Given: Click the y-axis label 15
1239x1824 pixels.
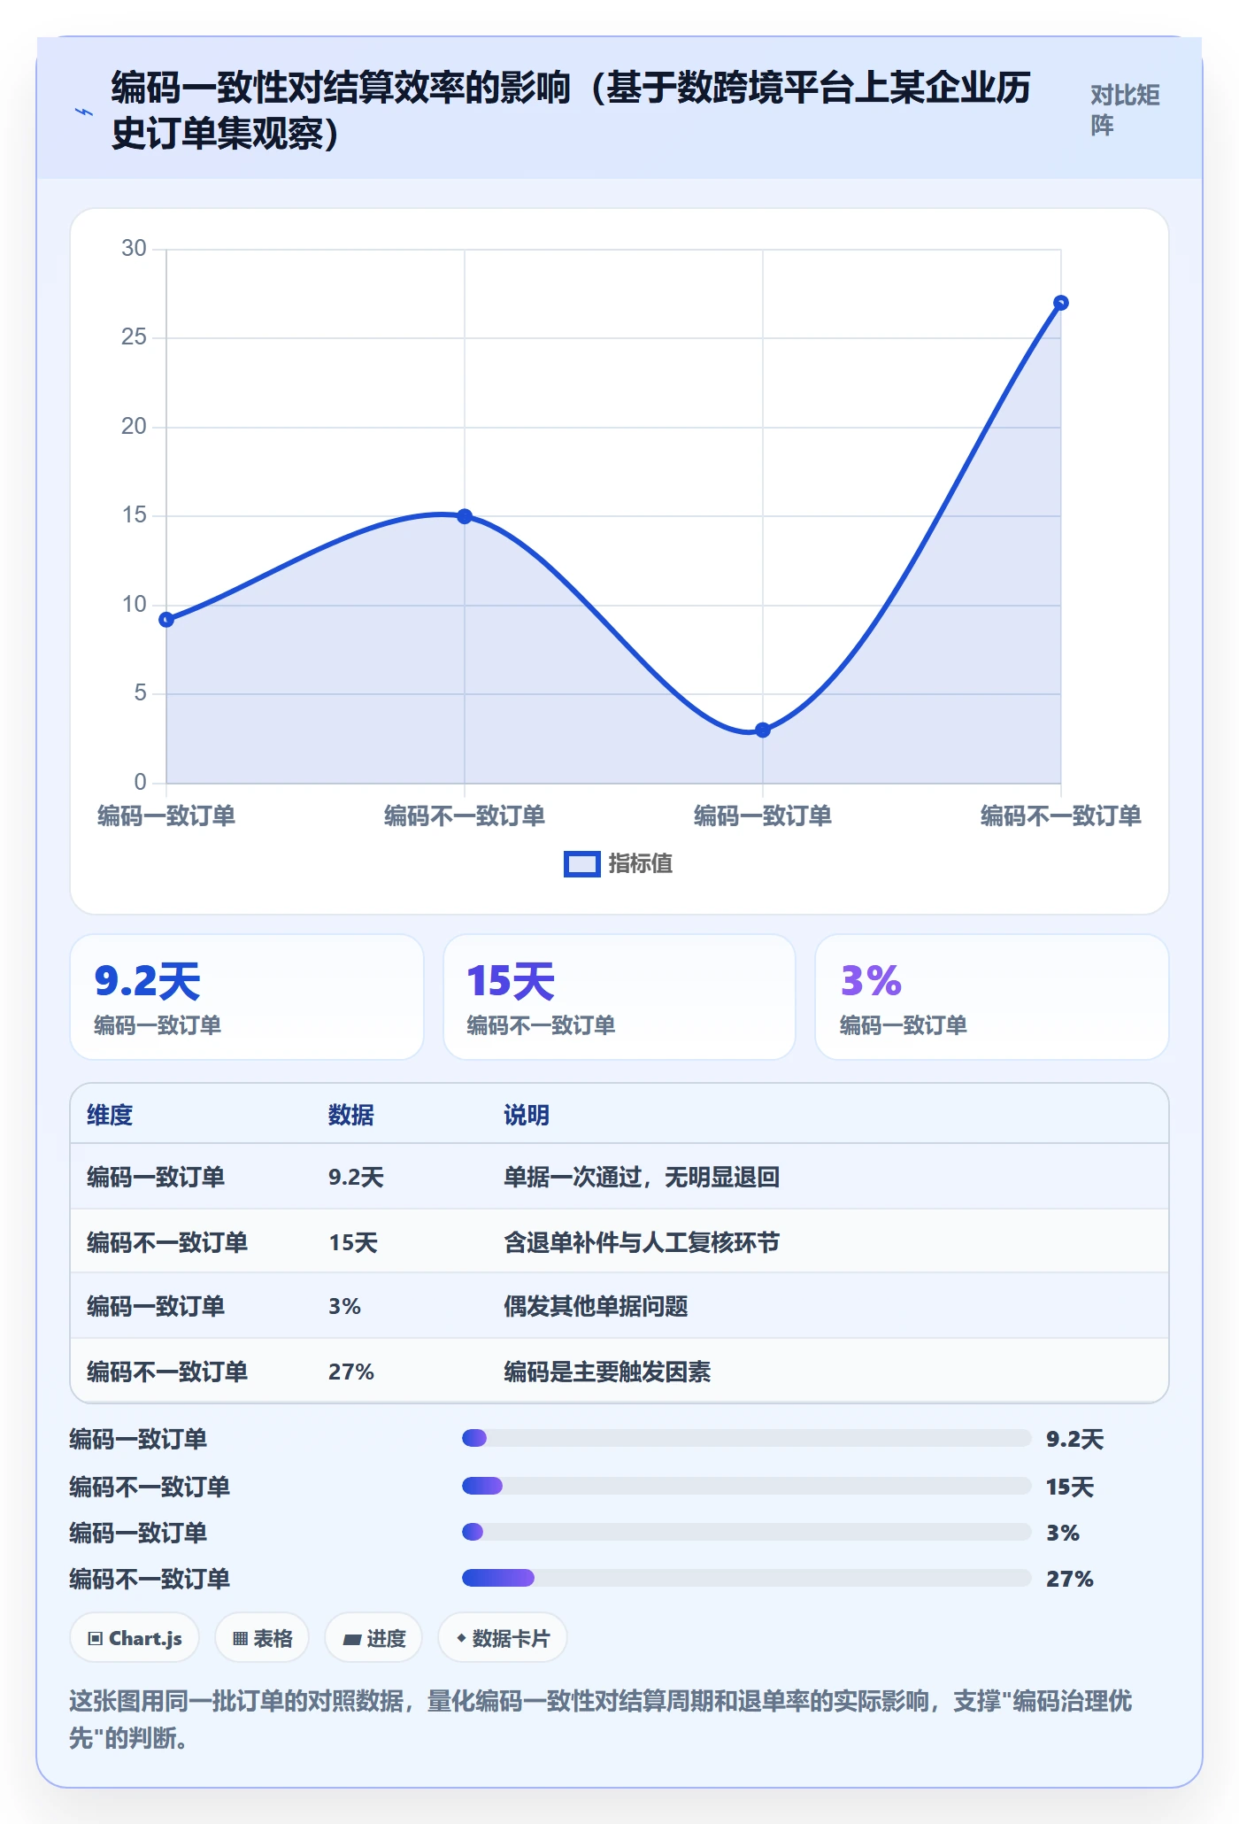Looking at the screenshot, I should (134, 515).
